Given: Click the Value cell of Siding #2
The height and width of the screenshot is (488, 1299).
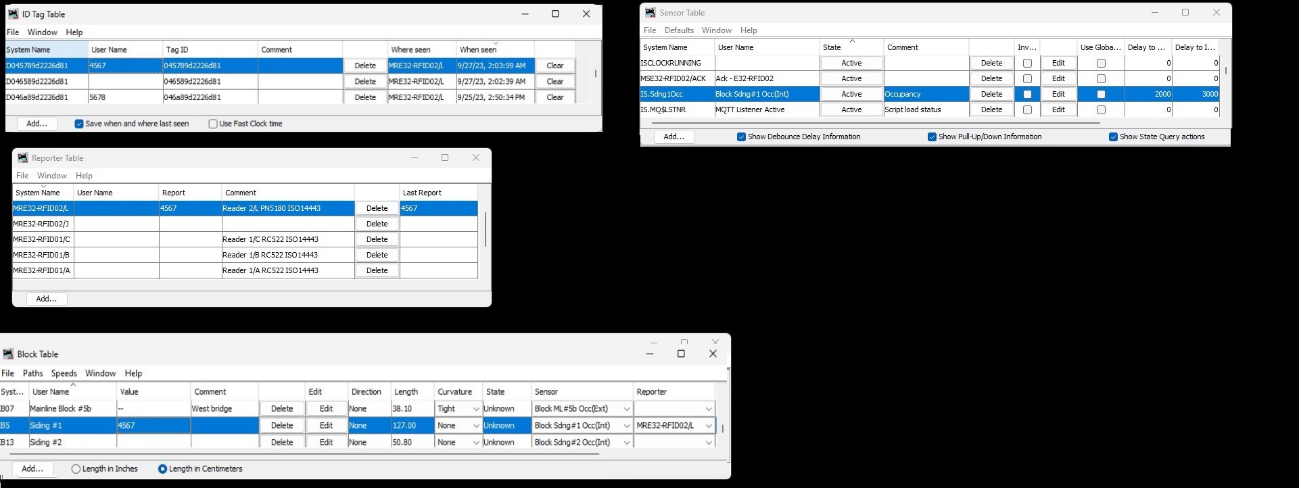Looking at the screenshot, I should 153,443.
